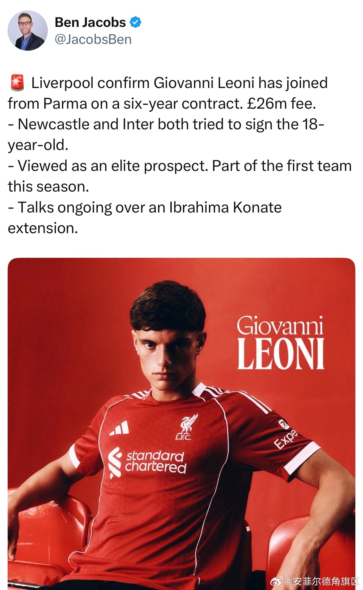Click the Liverpool LFC crest on shirt

coord(187,427)
